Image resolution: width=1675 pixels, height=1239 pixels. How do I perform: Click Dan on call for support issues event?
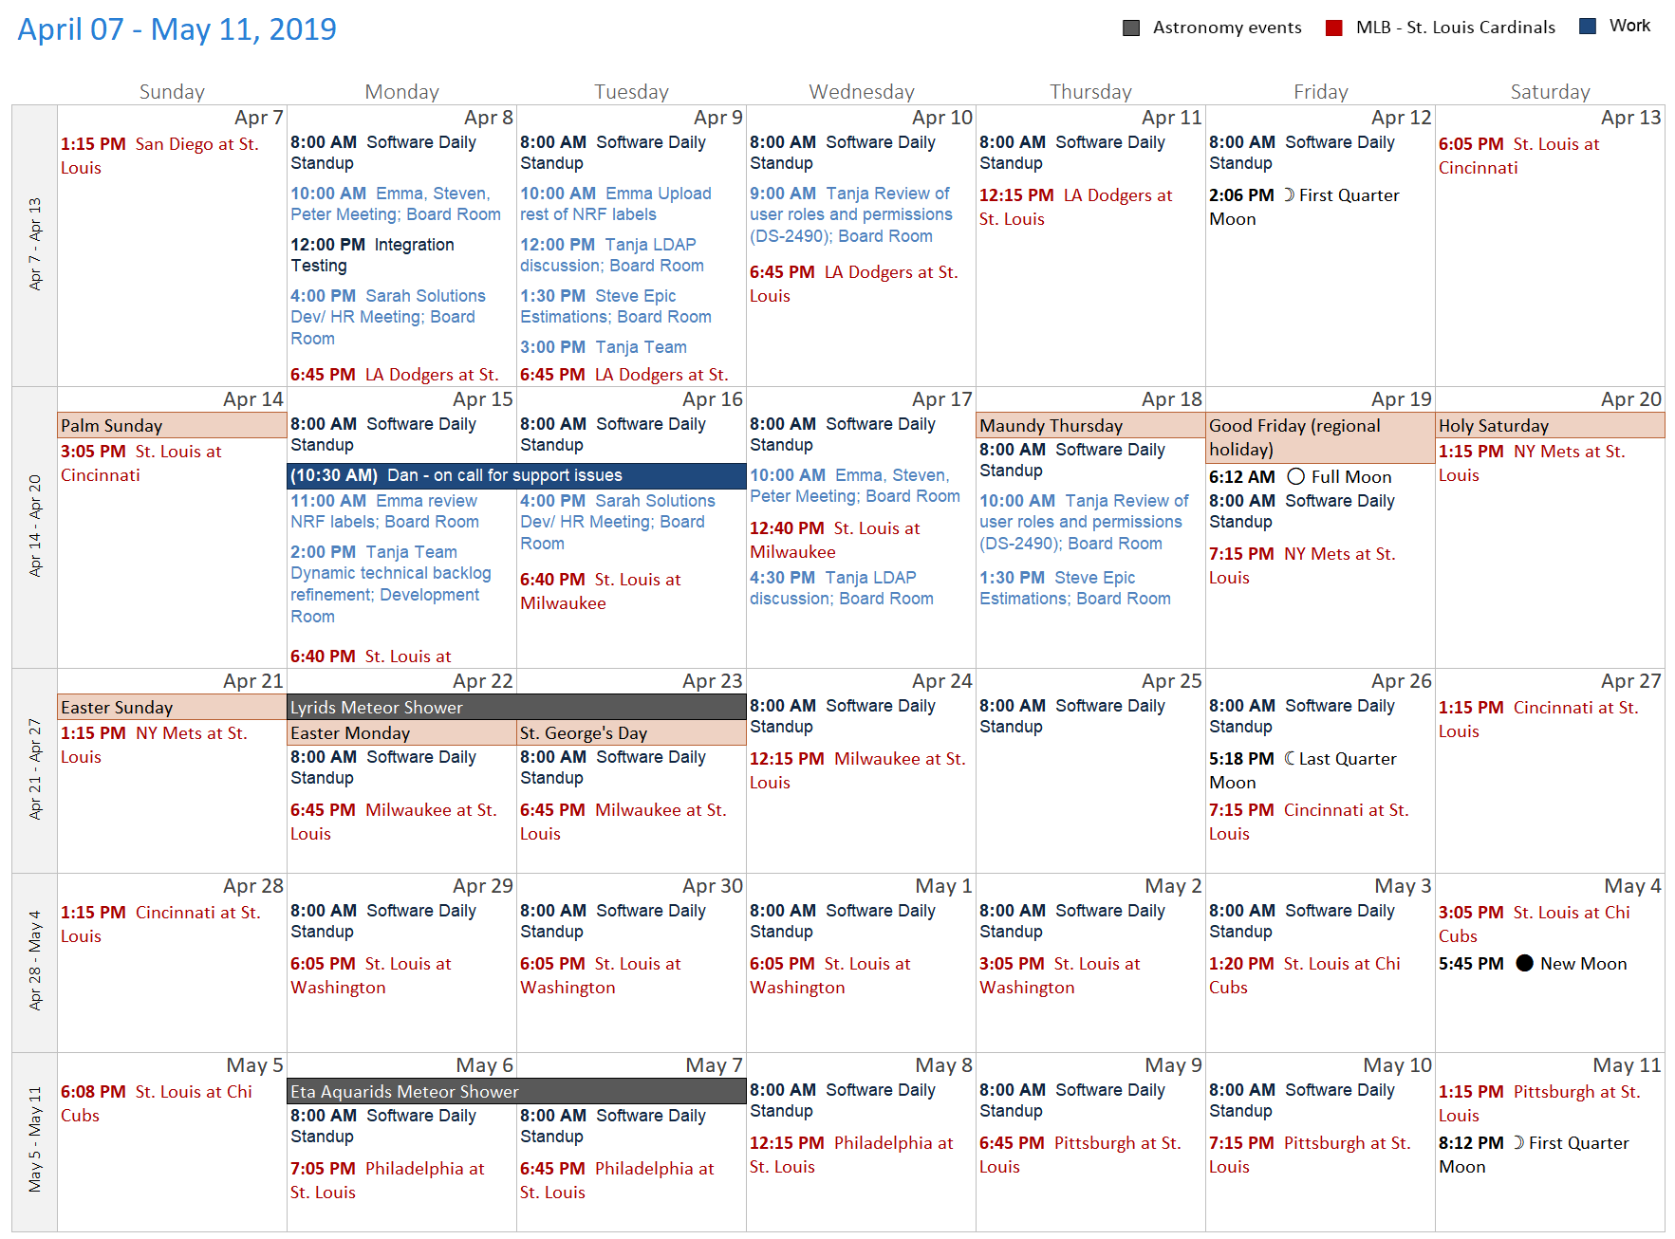pyautogui.click(x=515, y=475)
